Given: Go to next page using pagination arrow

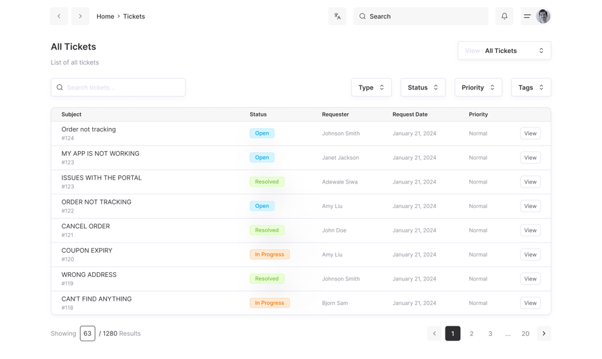Looking at the screenshot, I should [x=544, y=333].
